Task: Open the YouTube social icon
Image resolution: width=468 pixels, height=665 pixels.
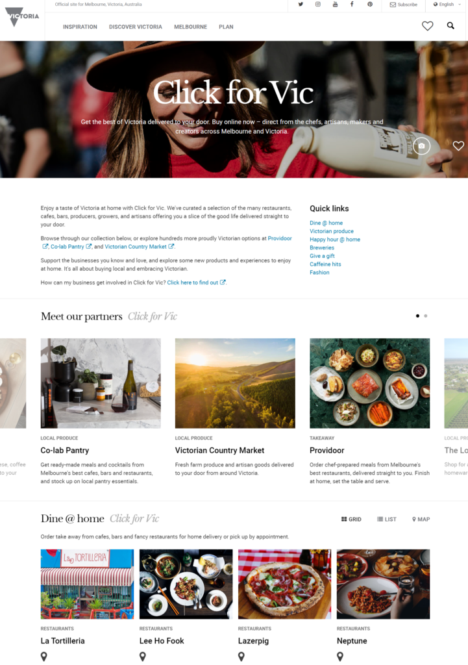Action: coord(335,5)
